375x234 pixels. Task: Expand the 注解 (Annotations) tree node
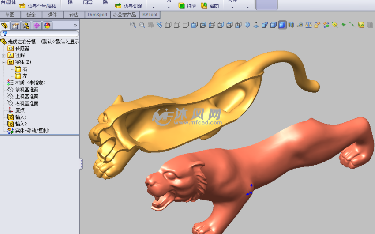(4, 56)
